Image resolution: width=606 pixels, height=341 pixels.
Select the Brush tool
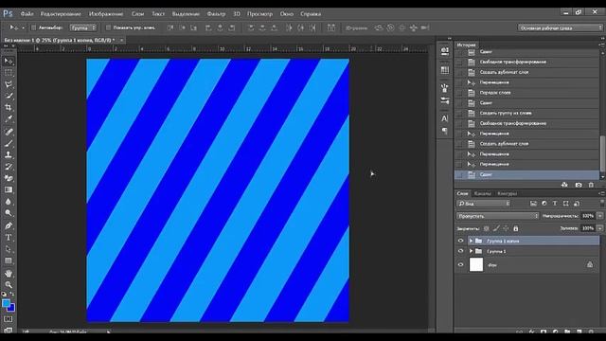tap(9, 143)
